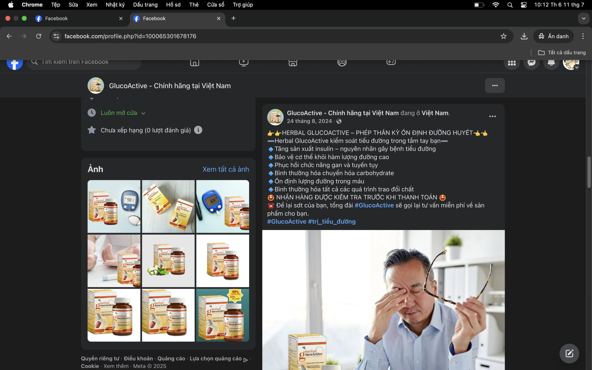
Task: Click the Wi-Fi status icon in menu bar
Action: (x=496, y=5)
